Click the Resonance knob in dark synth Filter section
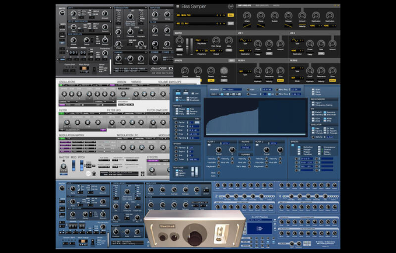This screenshot has width=396, height=253. [167, 44]
